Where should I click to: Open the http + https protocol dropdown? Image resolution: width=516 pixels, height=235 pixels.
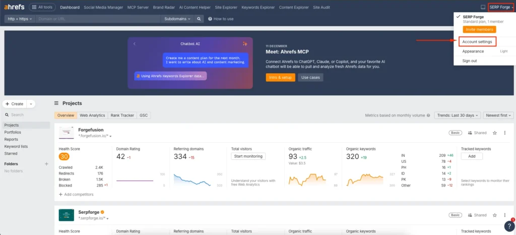point(19,19)
